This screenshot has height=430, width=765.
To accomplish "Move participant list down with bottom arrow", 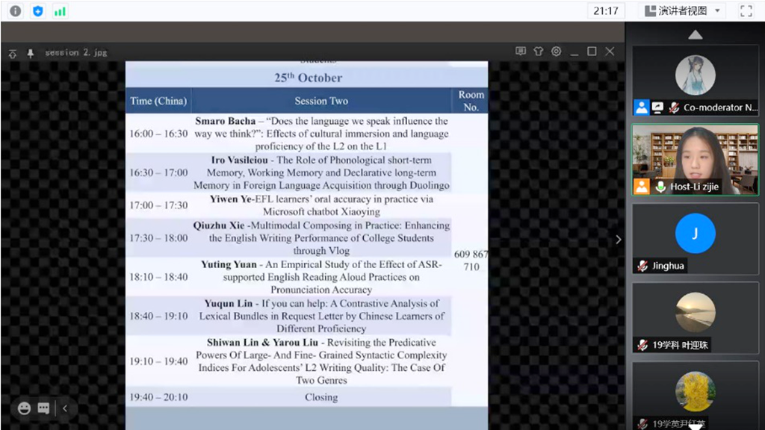I will point(696,426).
